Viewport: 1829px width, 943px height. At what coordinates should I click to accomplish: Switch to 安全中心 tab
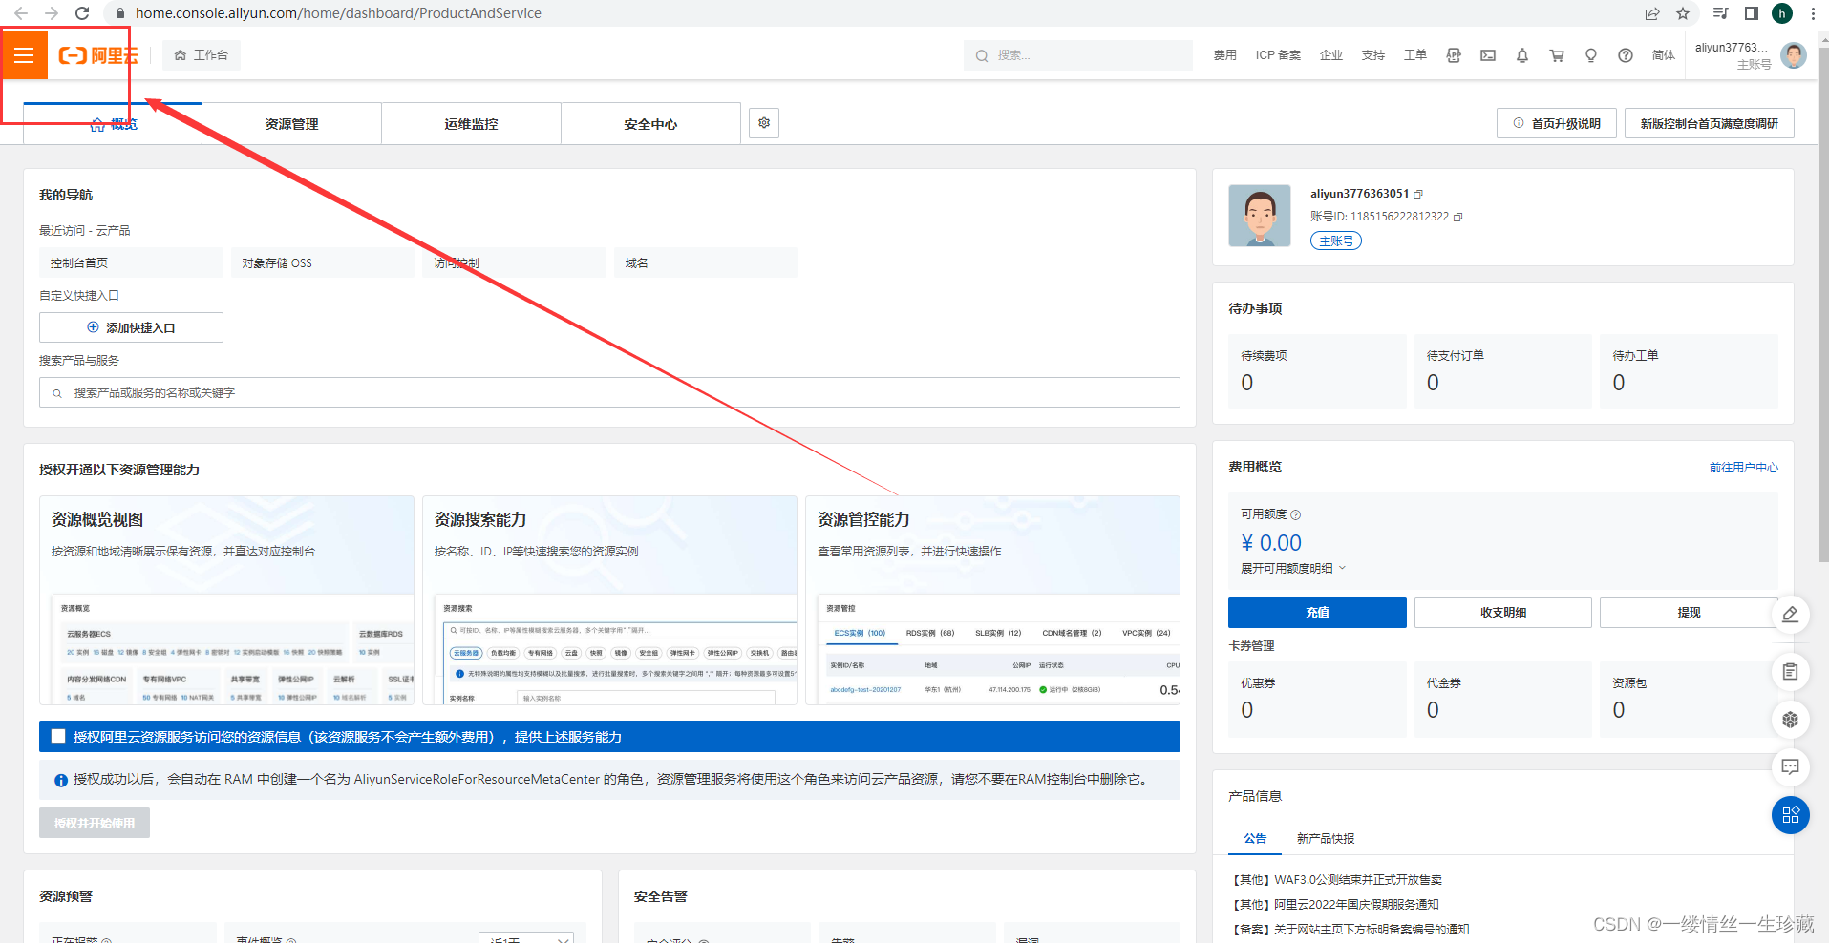650,124
